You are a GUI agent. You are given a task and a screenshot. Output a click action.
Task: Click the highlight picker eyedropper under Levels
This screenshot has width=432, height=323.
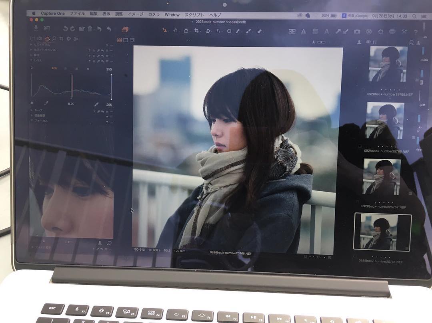coord(96,105)
